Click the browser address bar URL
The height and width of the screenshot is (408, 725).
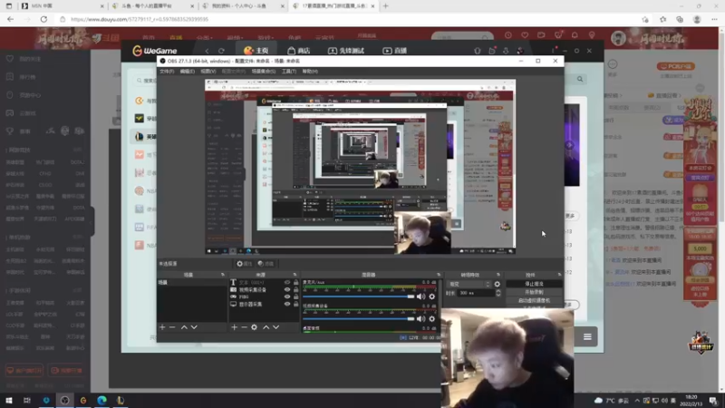click(140, 19)
